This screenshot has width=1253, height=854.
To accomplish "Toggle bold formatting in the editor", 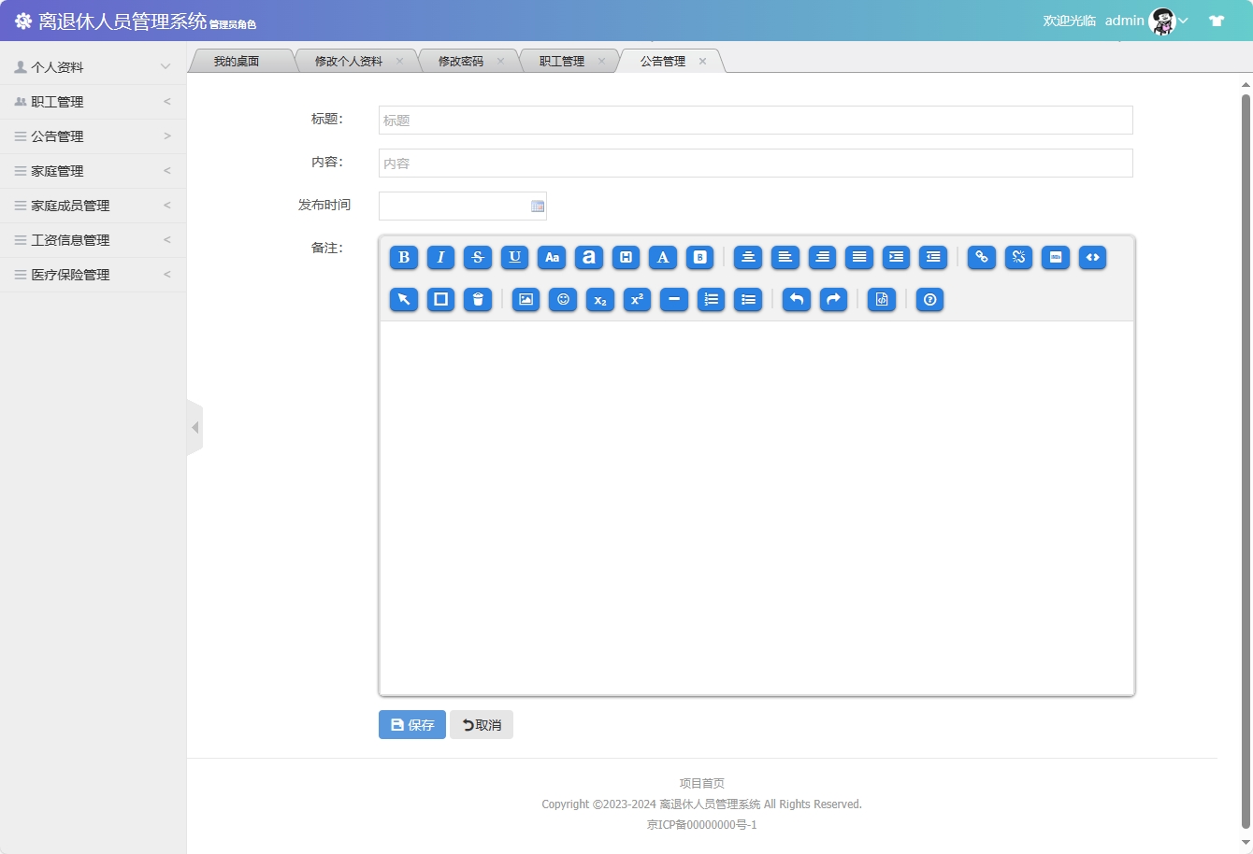I will tap(403, 258).
